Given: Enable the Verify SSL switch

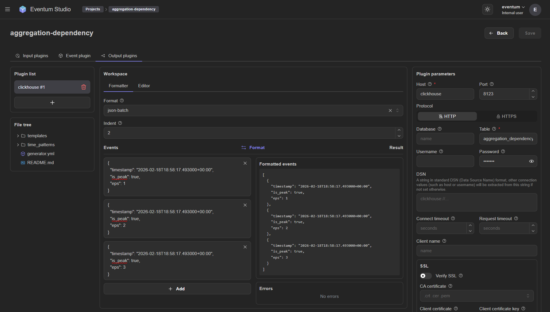Looking at the screenshot, I should tap(426, 276).
